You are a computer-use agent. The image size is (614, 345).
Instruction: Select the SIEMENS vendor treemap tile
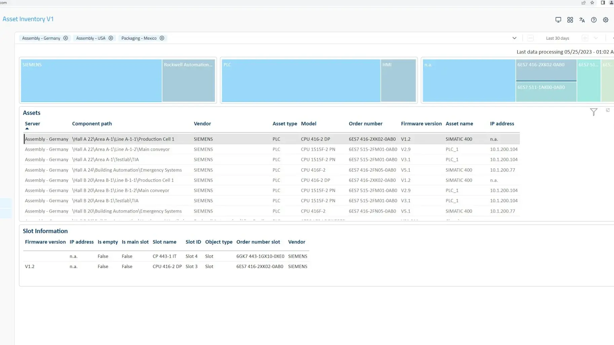pyautogui.click(x=91, y=81)
